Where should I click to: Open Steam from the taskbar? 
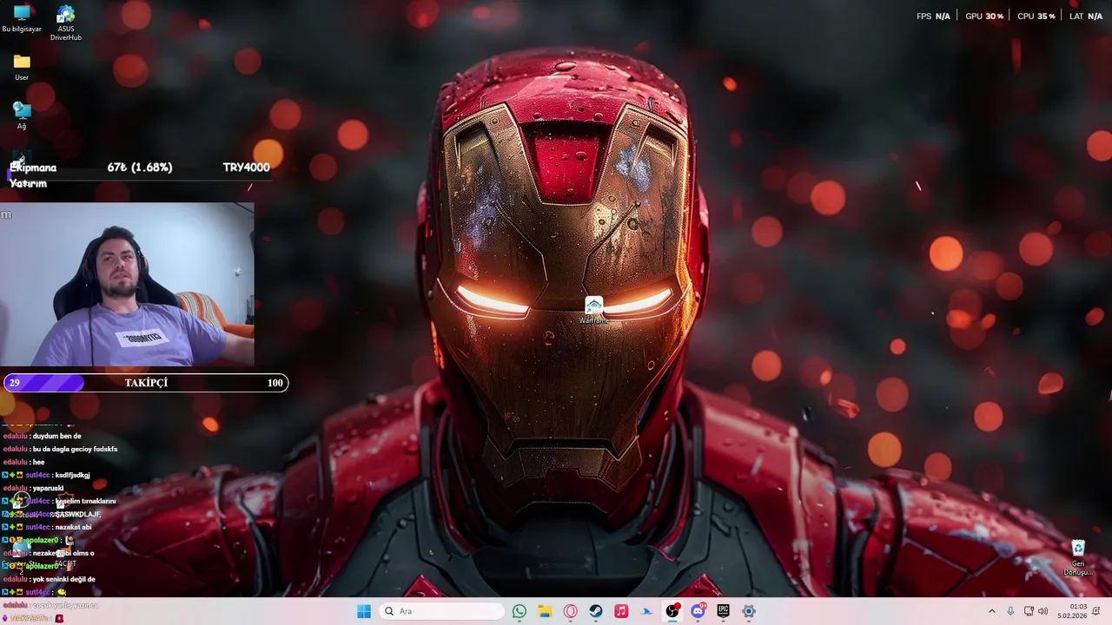pyautogui.click(x=596, y=611)
